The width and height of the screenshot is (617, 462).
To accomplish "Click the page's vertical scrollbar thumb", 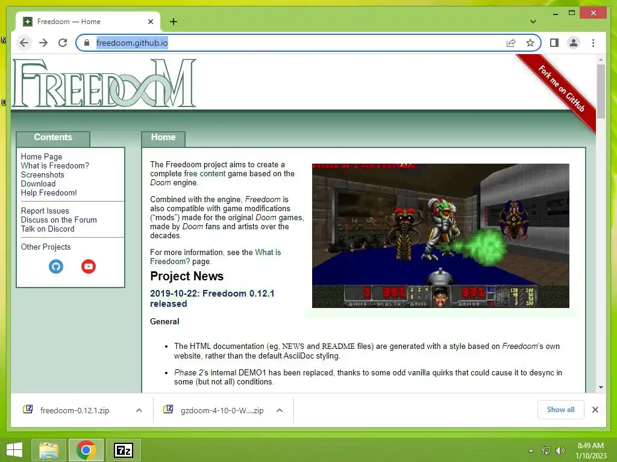I will click(601, 91).
